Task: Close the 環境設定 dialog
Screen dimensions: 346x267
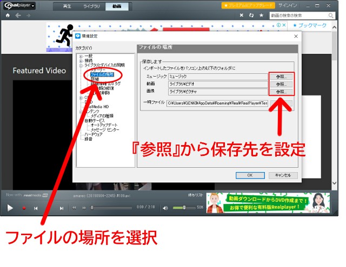Action: [296, 36]
